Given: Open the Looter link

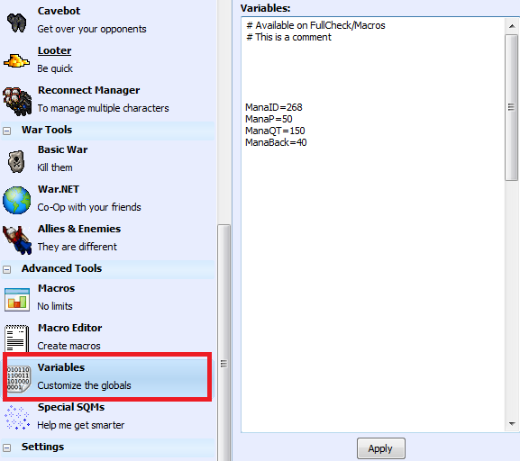Looking at the screenshot, I should pos(54,50).
